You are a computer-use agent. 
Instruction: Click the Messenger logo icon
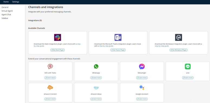pyautogui.click(x=142, y=67)
